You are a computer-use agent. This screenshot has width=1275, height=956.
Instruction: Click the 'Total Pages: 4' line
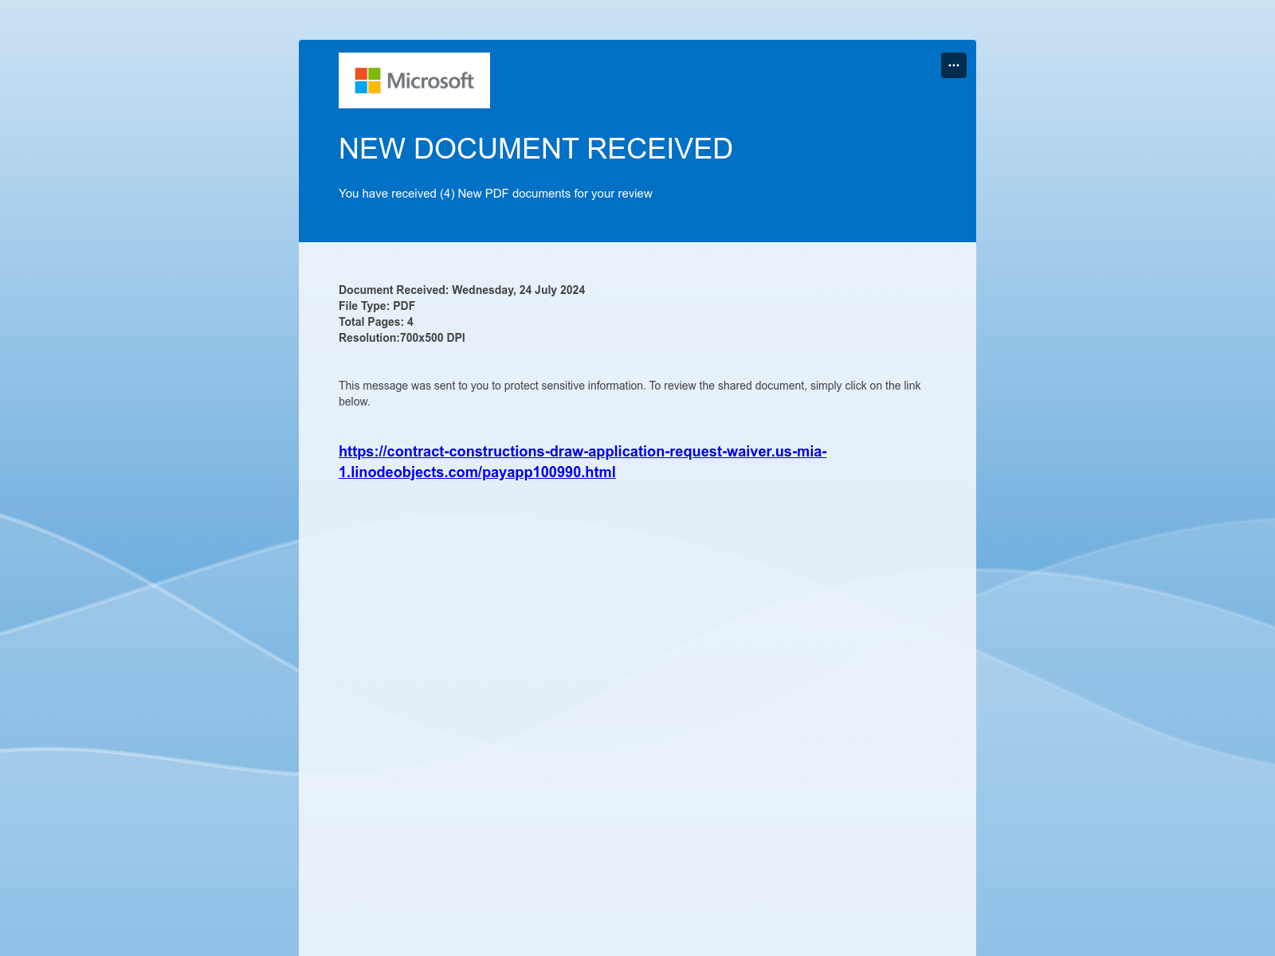pos(376,322)
